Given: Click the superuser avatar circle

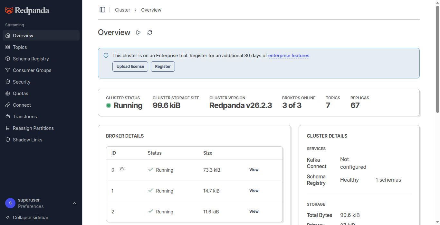Looking at the screenshot, I should pos(10,203).
